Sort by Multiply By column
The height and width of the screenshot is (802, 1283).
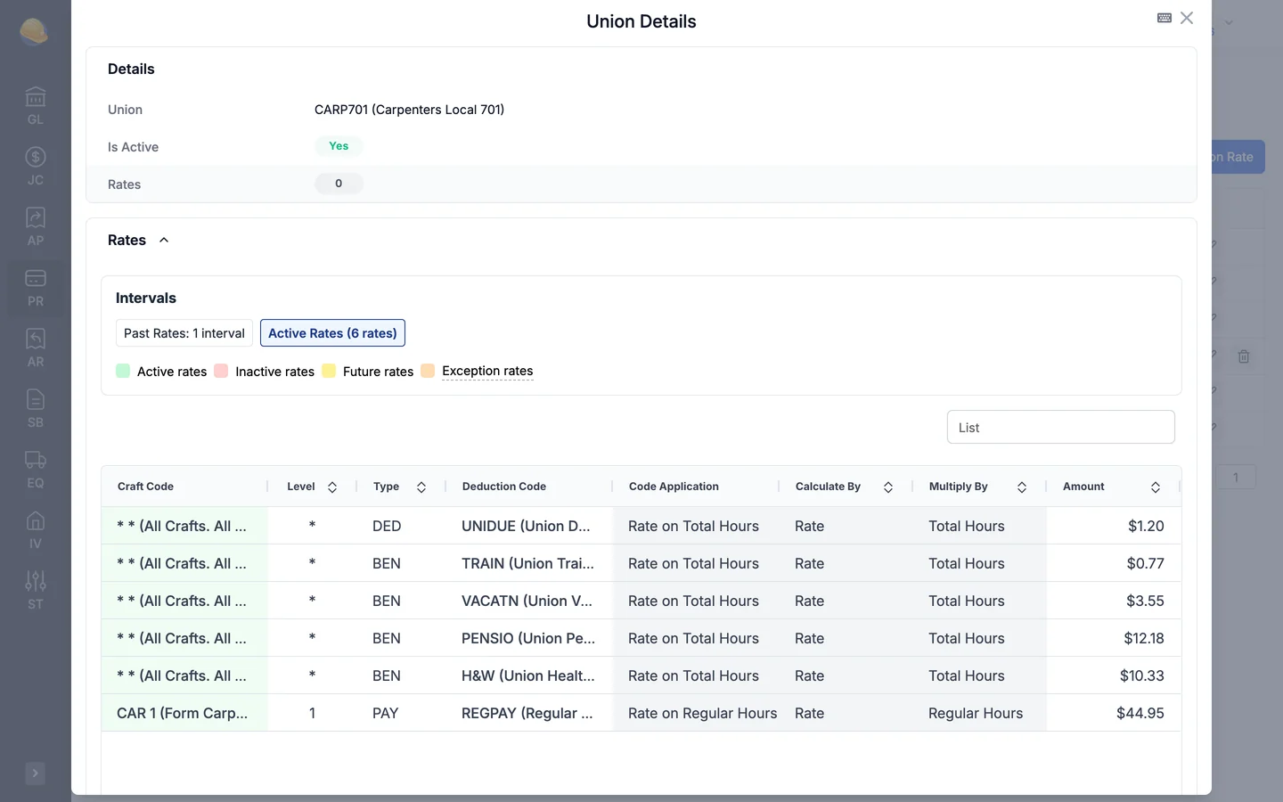click(1022, 487)
